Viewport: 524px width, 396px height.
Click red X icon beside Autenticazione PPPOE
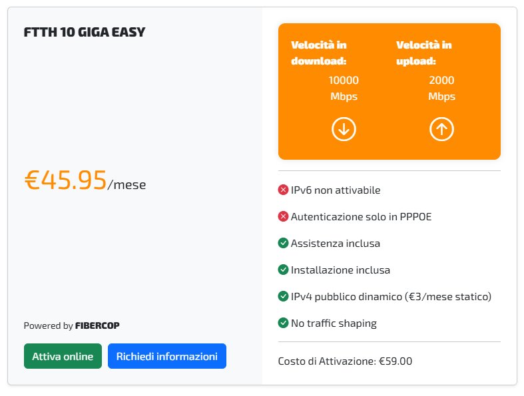(283, 217)
